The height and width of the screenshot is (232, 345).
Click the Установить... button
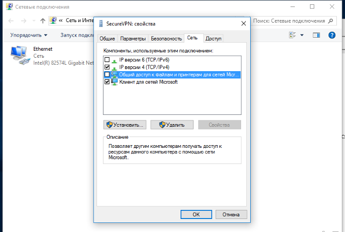click(x=125, y=125)
